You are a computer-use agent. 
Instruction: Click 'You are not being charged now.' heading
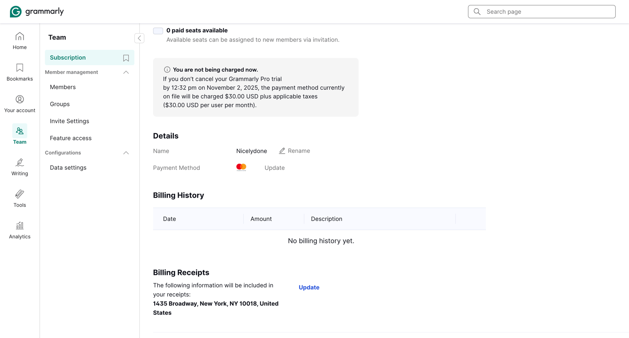coord(215,70)
